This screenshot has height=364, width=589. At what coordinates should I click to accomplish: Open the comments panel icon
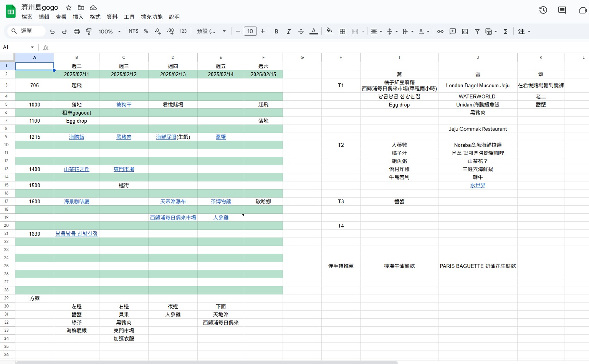tap(562, 10)
